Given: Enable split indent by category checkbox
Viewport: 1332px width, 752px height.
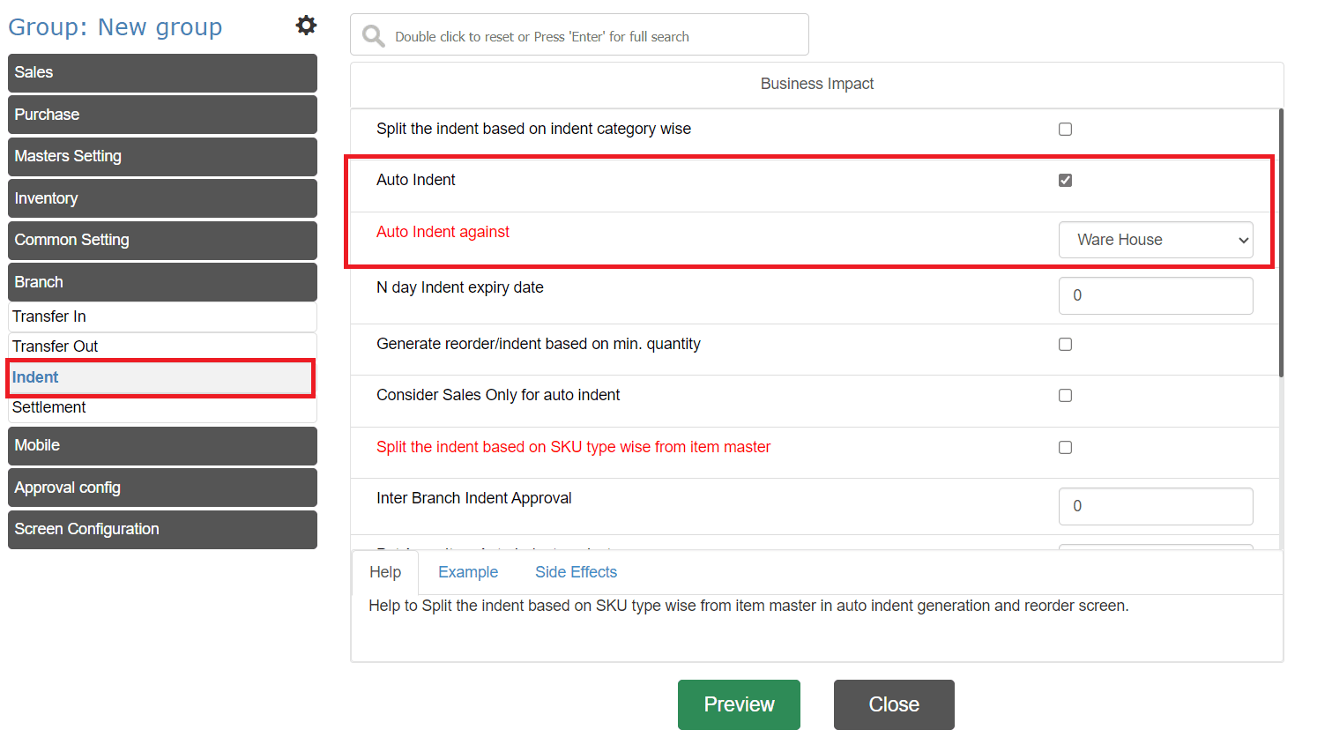Looking at the screenshot, I should pyautogui.click(x=1065, y=130).
